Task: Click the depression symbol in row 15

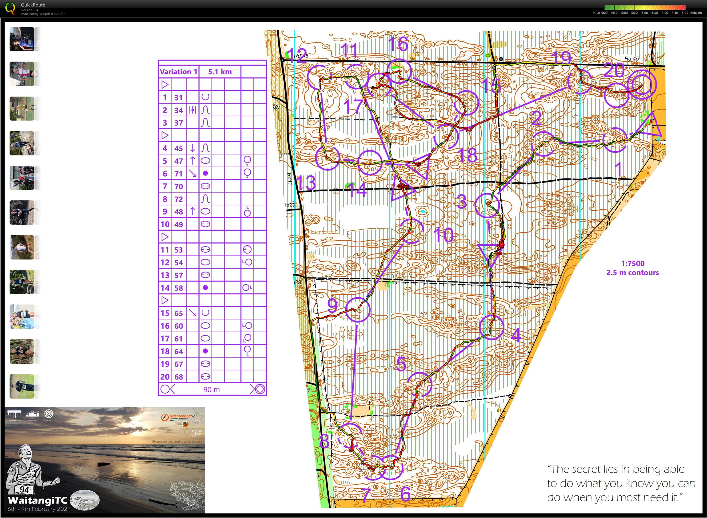Action: click(x=205, y=313)
